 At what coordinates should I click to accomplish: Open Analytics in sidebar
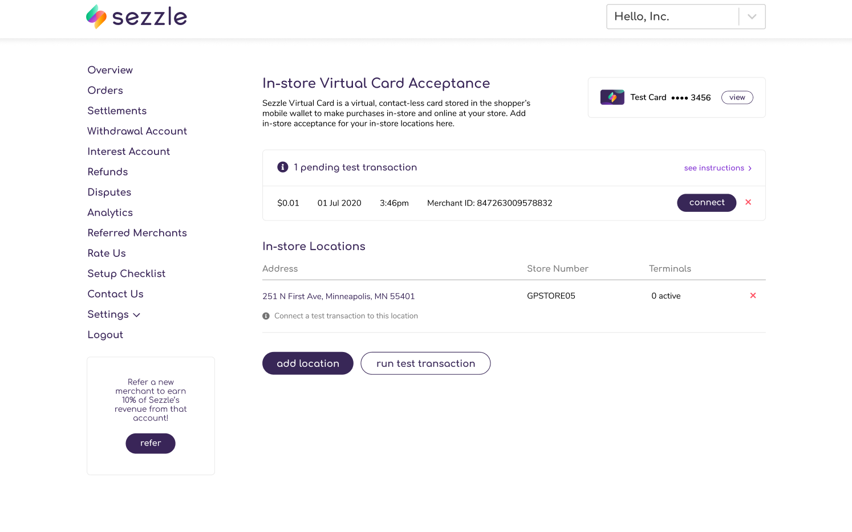click(109, 212)
